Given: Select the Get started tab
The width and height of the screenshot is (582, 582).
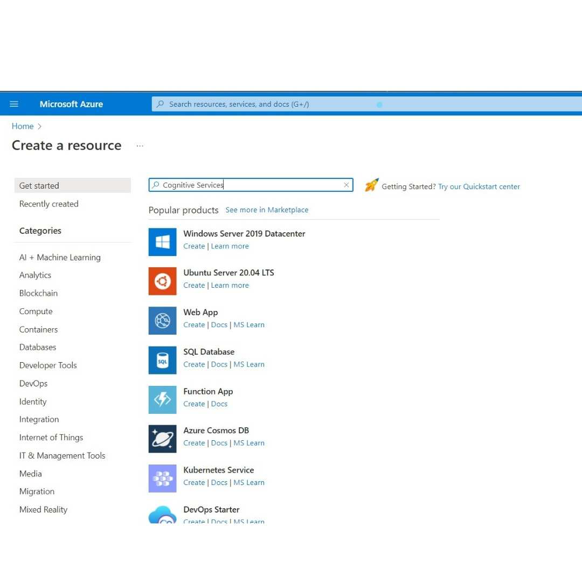Looking at the screenshot, I should [72, 185].
